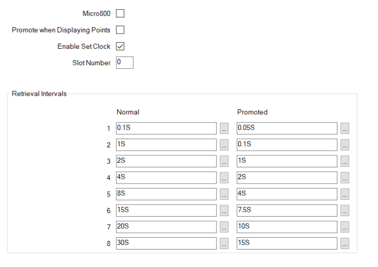
Task: Click the Promoted interval 7 field showing 10S
Action: tap(287, 226)
